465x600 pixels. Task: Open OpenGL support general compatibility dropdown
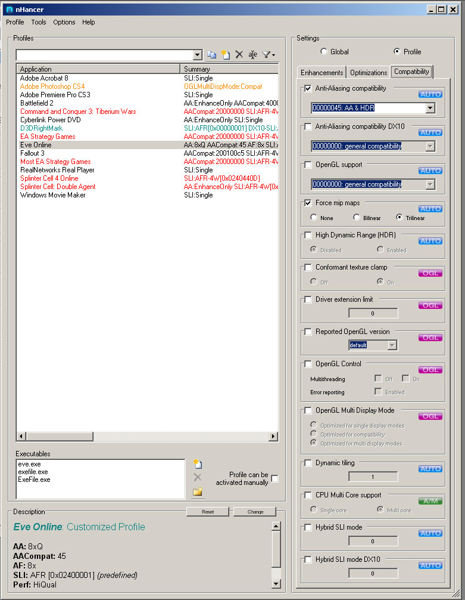tap(430, 184)
